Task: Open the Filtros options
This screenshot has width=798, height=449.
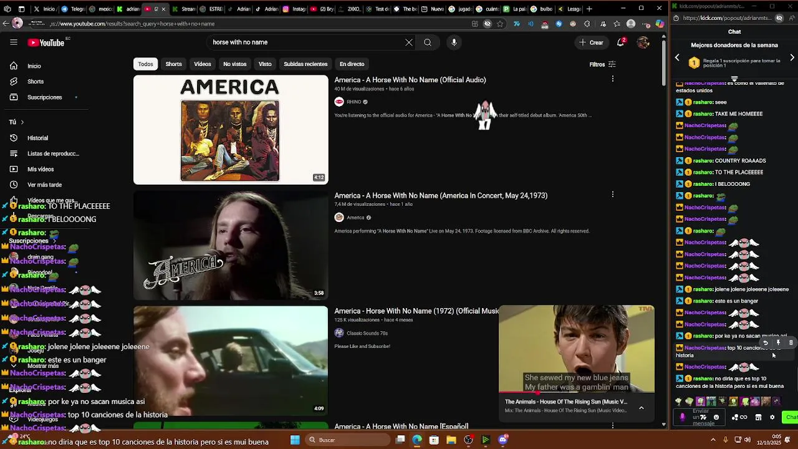Action: pyautogui.click(x=602, y=64)
